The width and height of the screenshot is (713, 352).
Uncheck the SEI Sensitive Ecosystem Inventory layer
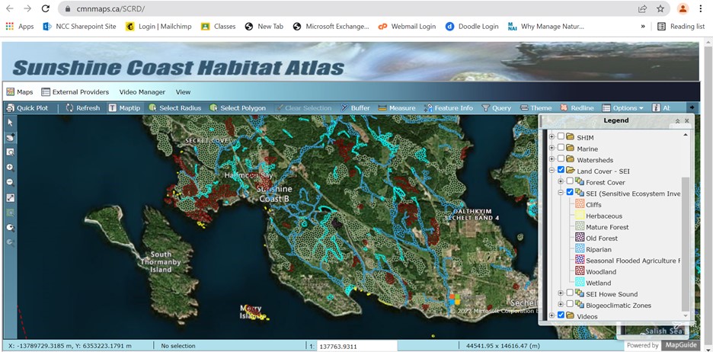pyautogui.click(x=570, y=192)
